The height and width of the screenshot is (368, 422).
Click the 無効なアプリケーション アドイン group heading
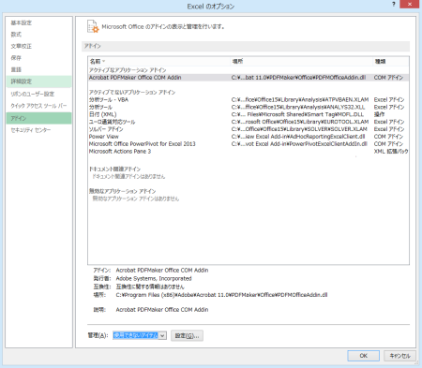122,191
